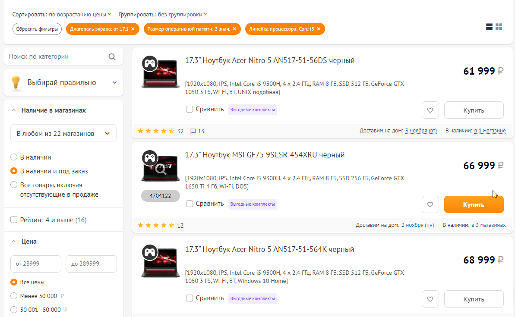The image size is (515, 317).
Task: Focus the maximum price до 289999 field
Action: 92,264
